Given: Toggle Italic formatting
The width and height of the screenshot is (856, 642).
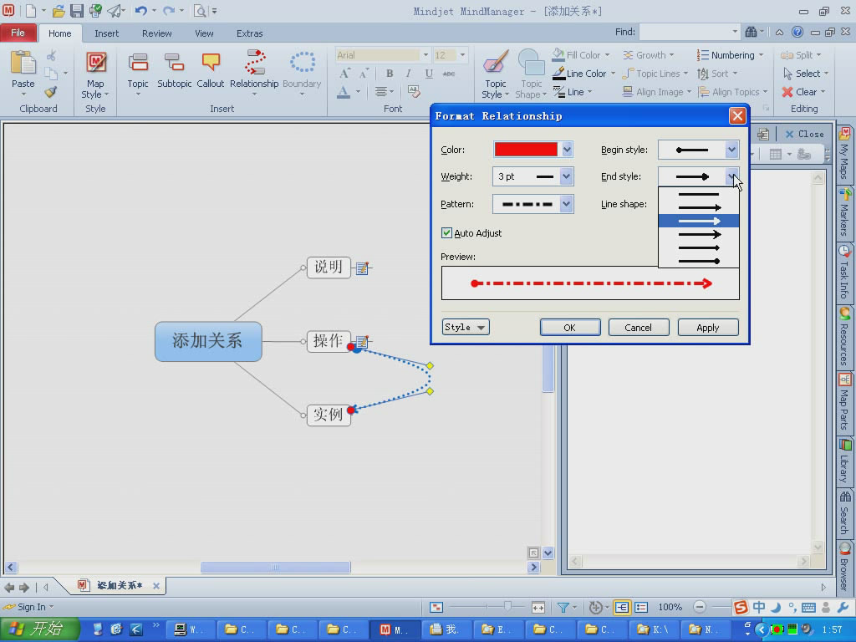Looking at the screenshot, I should pyautogui.click(x=408, y=74).
